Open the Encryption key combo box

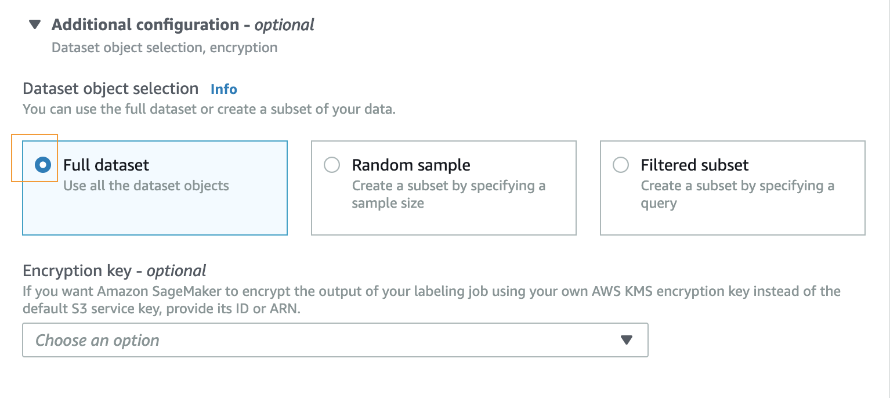(335, 340)
